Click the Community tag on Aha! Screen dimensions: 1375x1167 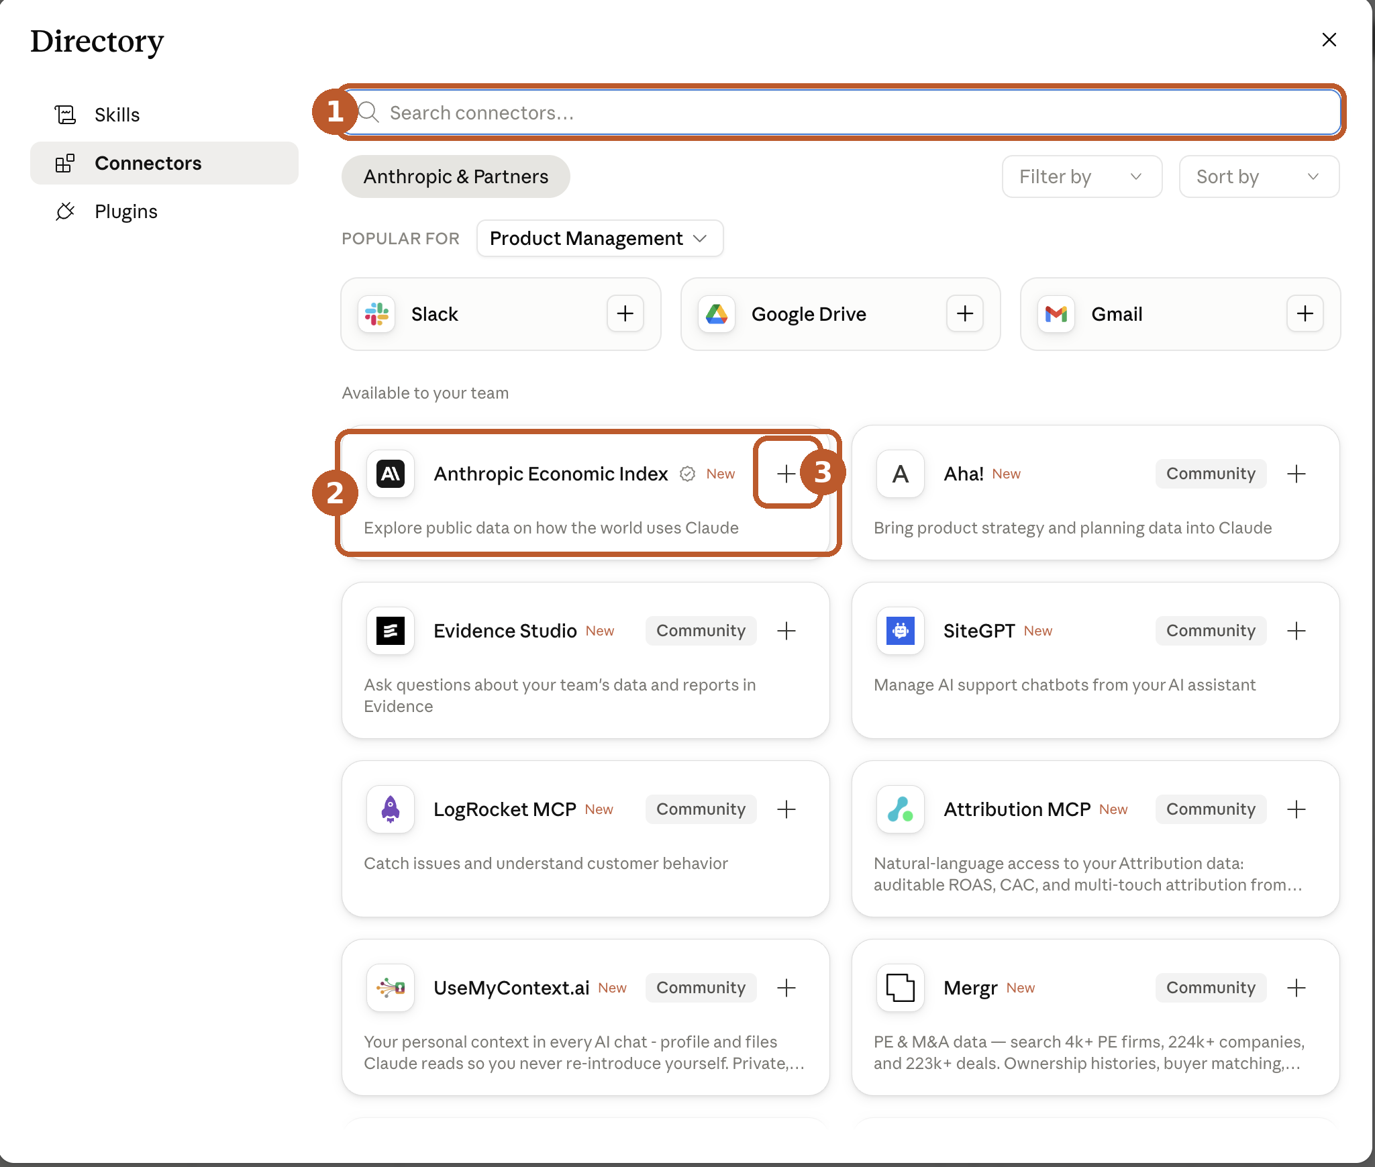pyautogui.click(x=1211, y=474)
